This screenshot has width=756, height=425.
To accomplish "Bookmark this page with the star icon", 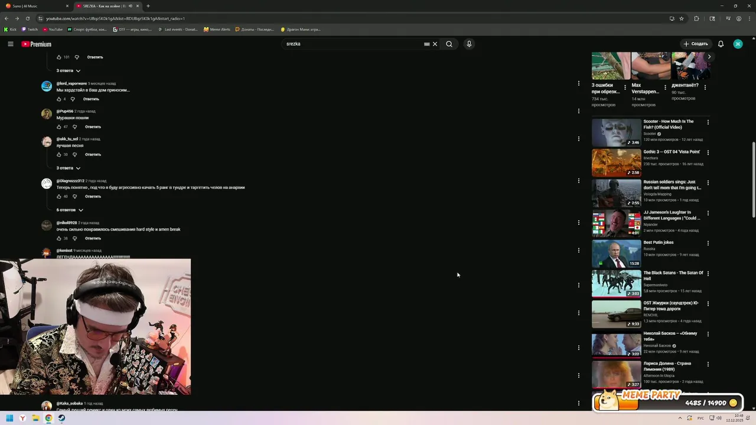I will point(682,18).
